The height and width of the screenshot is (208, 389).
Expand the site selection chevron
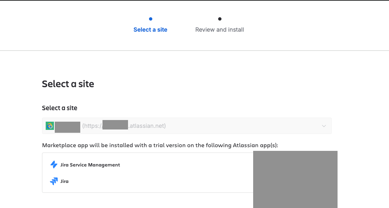coord(324,126)
